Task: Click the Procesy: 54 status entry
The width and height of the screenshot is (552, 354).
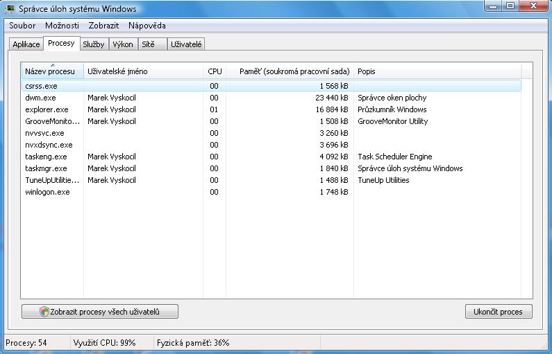Action: coord(26,343)
